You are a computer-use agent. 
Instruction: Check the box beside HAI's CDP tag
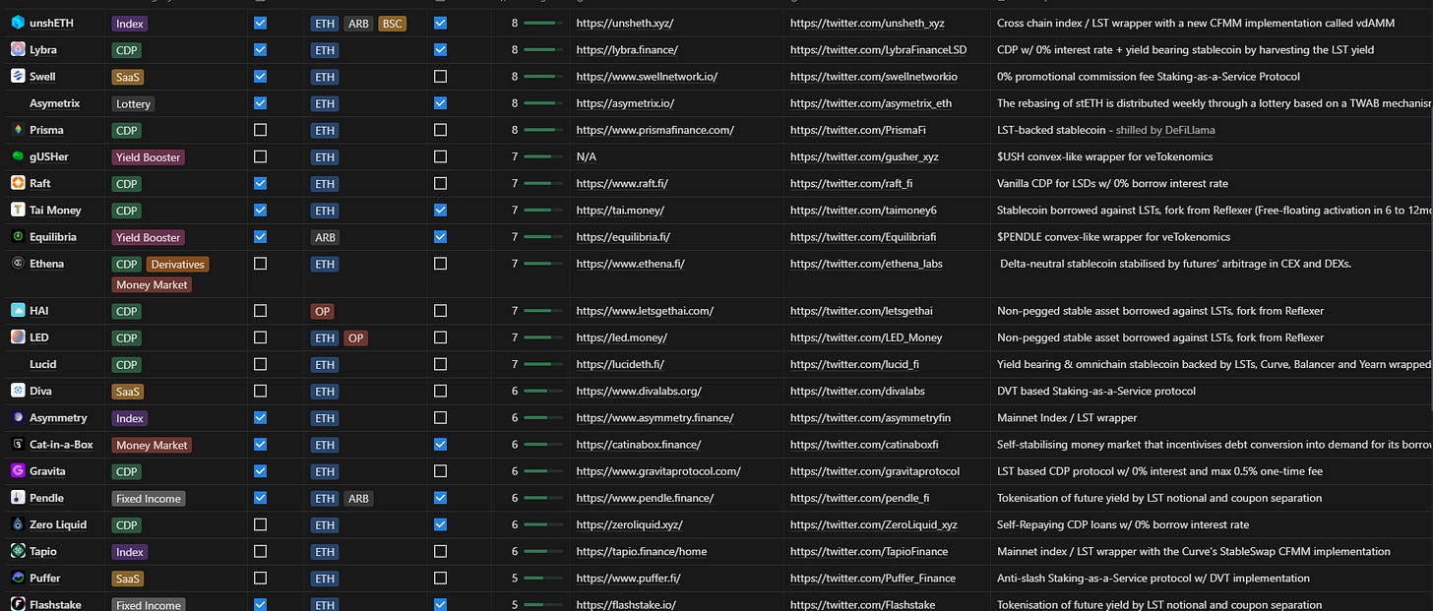(260, 310)
